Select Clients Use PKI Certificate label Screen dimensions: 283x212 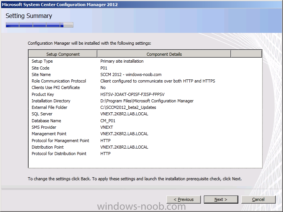click(56, 87)
